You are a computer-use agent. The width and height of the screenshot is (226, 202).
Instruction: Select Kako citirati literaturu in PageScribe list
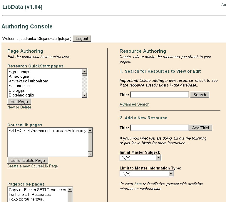point(26,199)
